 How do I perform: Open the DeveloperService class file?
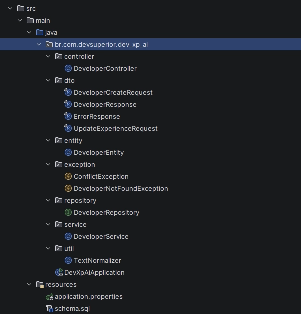101,236
